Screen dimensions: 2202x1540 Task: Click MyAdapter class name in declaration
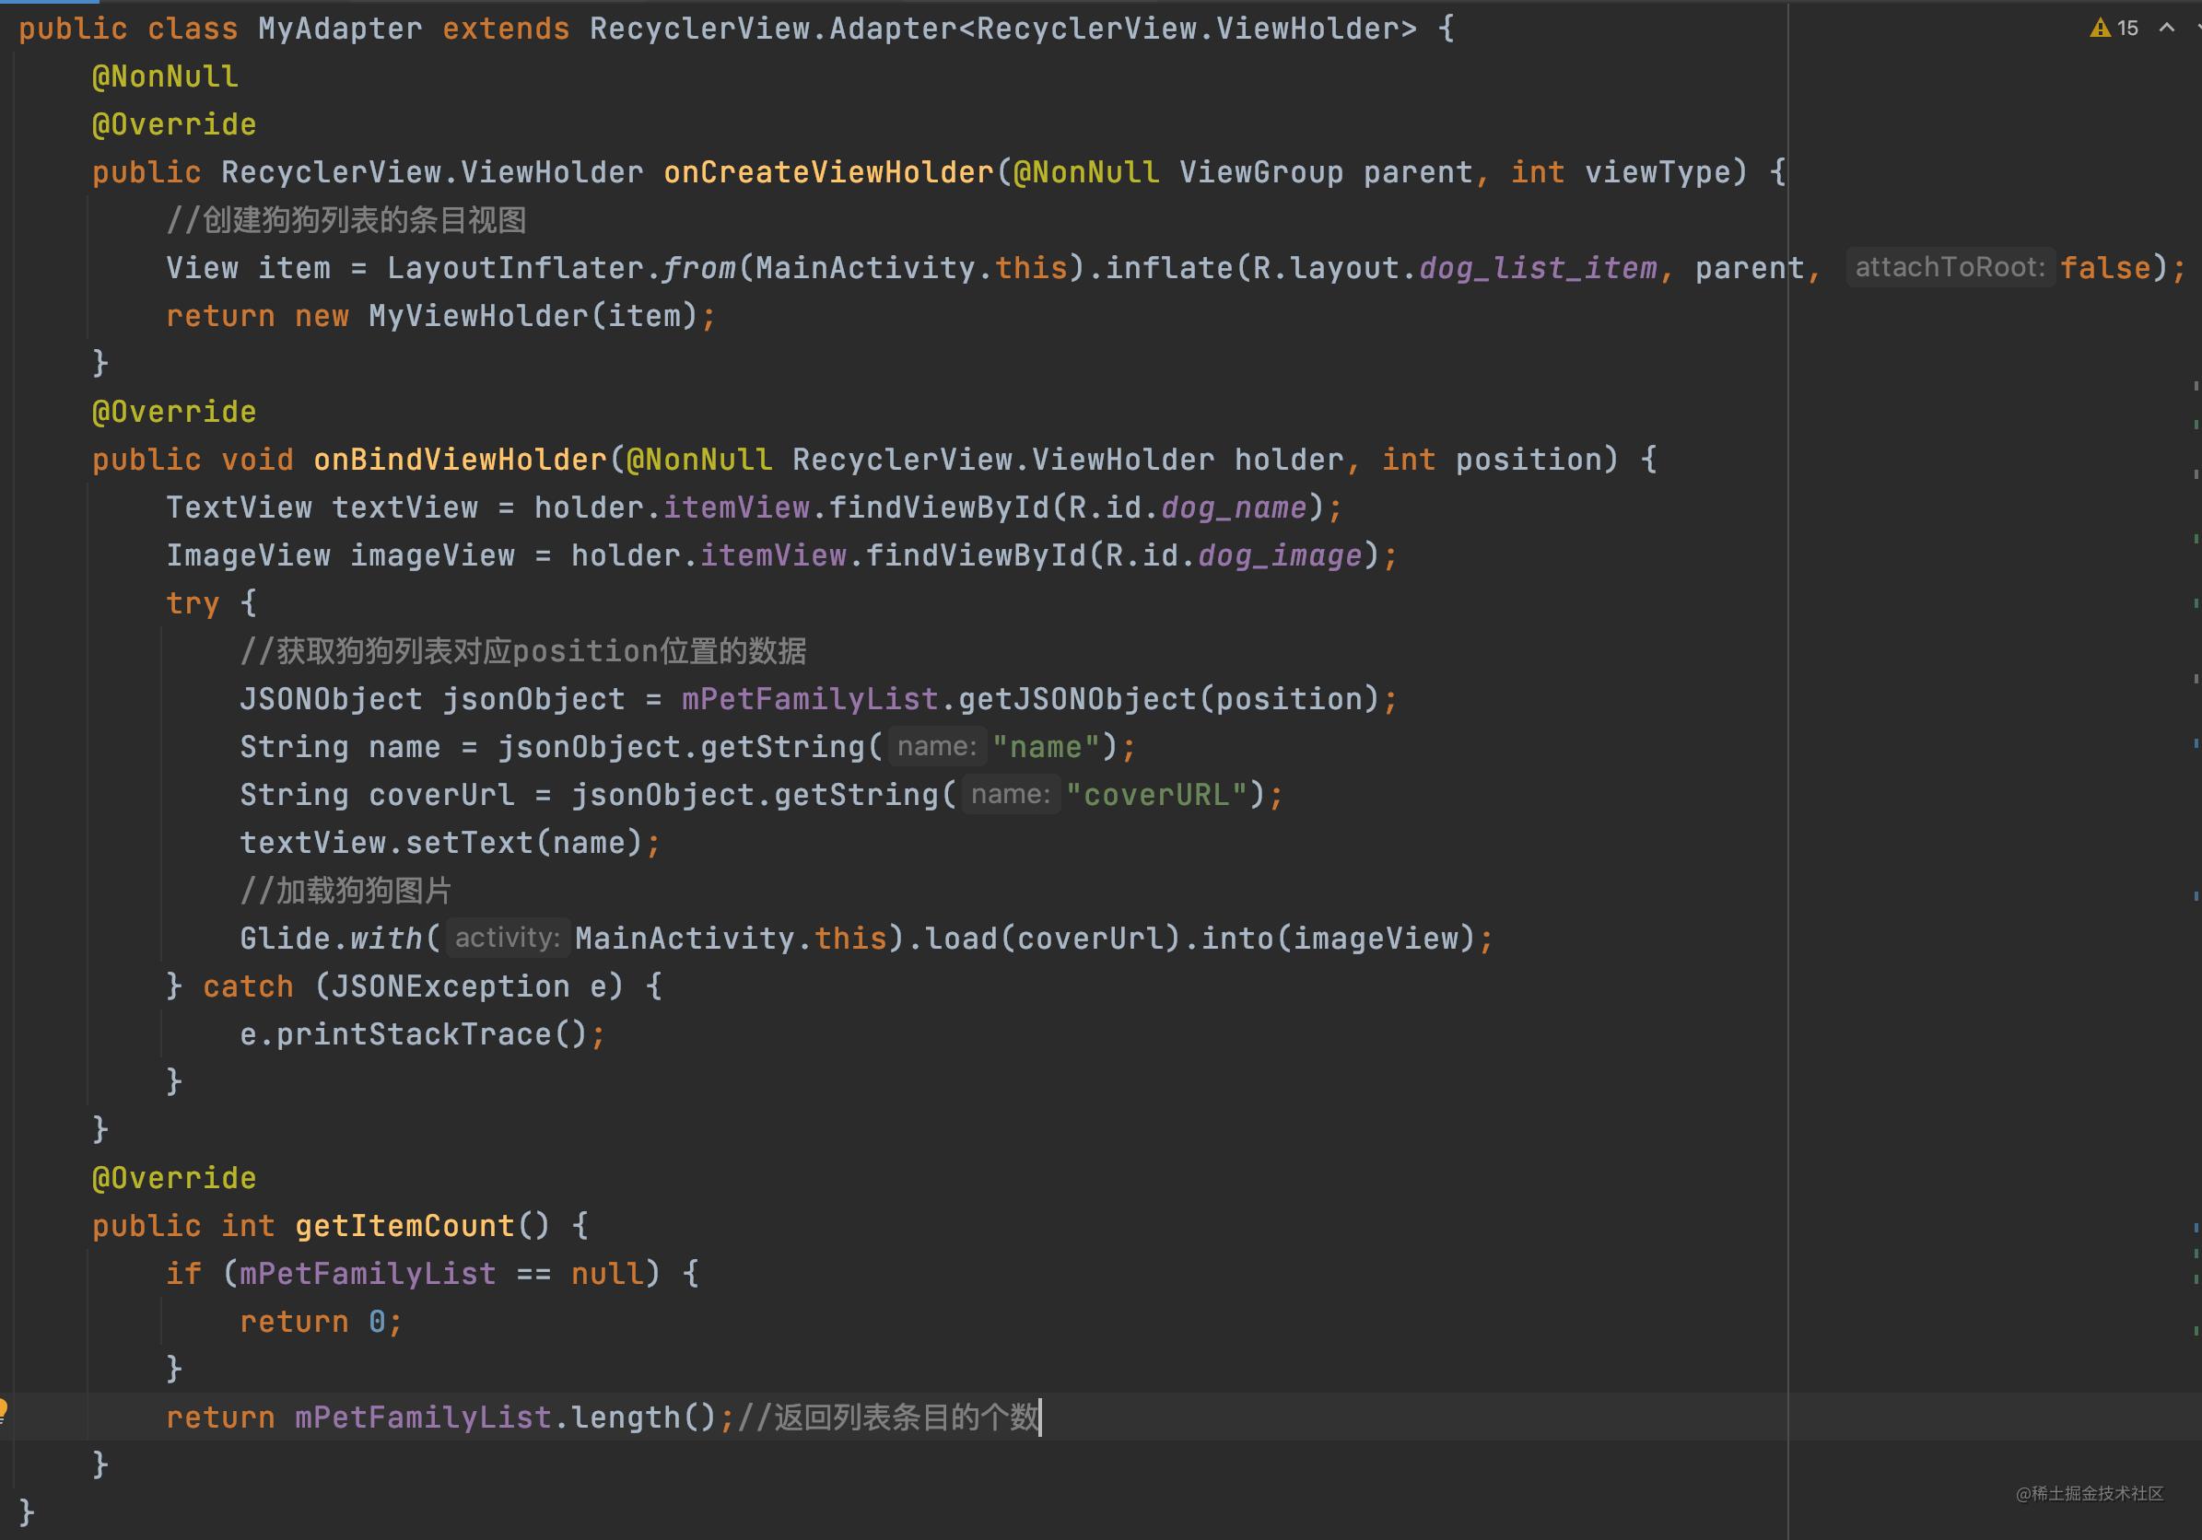click(339, 29)
